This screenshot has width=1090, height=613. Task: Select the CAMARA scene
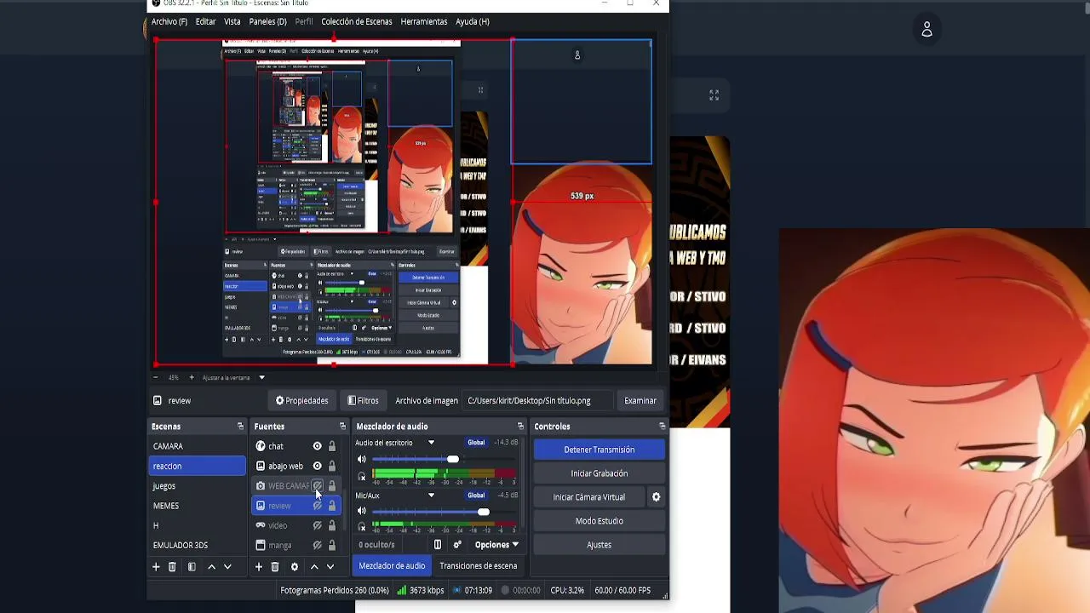[x=198, y=446]
